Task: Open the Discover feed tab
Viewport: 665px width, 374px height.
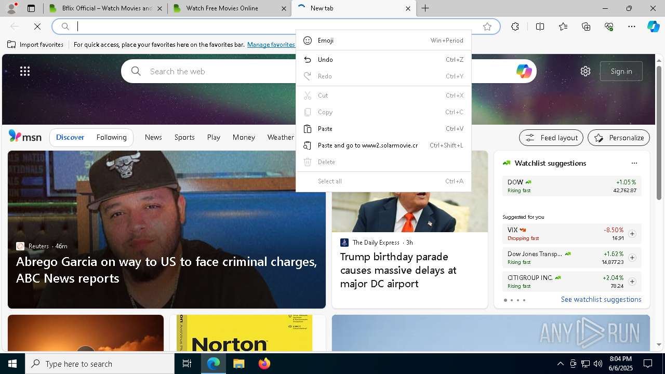Action: (70, 138)
